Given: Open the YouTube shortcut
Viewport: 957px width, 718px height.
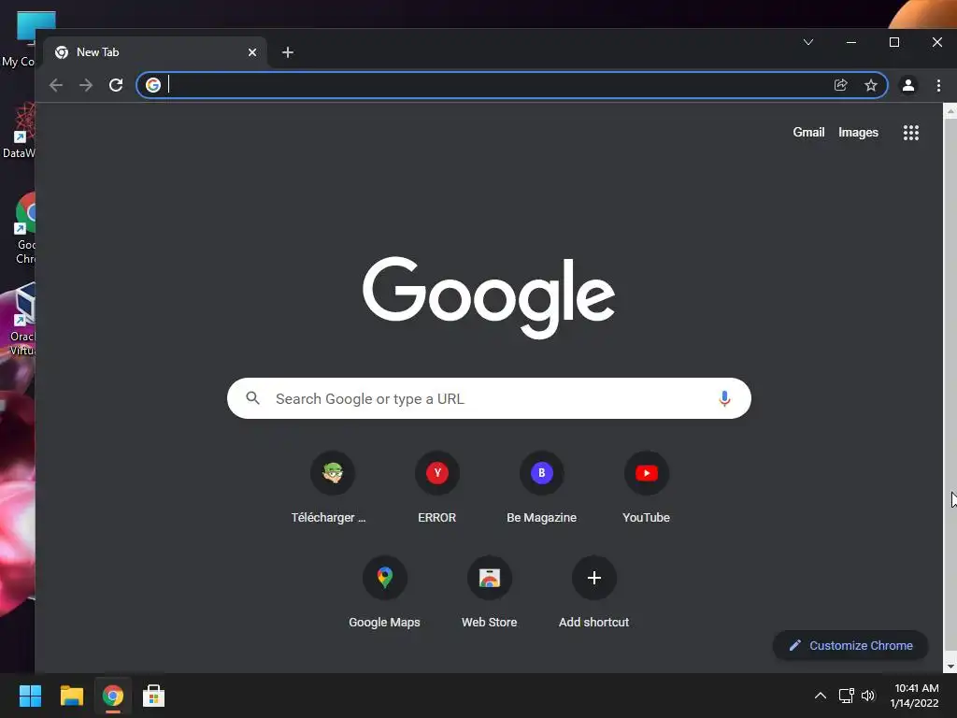Looking at the screenshot, I should tap(647, 488).
